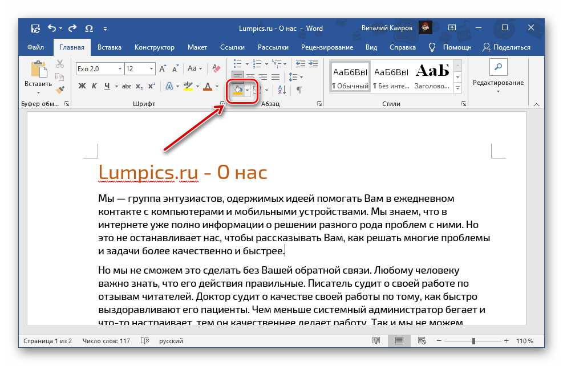This screenshot has height=366, width=563.
Task: Redo the last action
Action: [72, 28]
